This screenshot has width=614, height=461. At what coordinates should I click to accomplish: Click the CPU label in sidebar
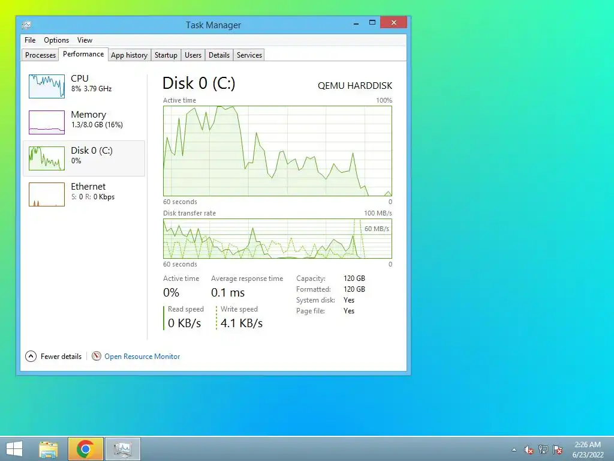80,79
